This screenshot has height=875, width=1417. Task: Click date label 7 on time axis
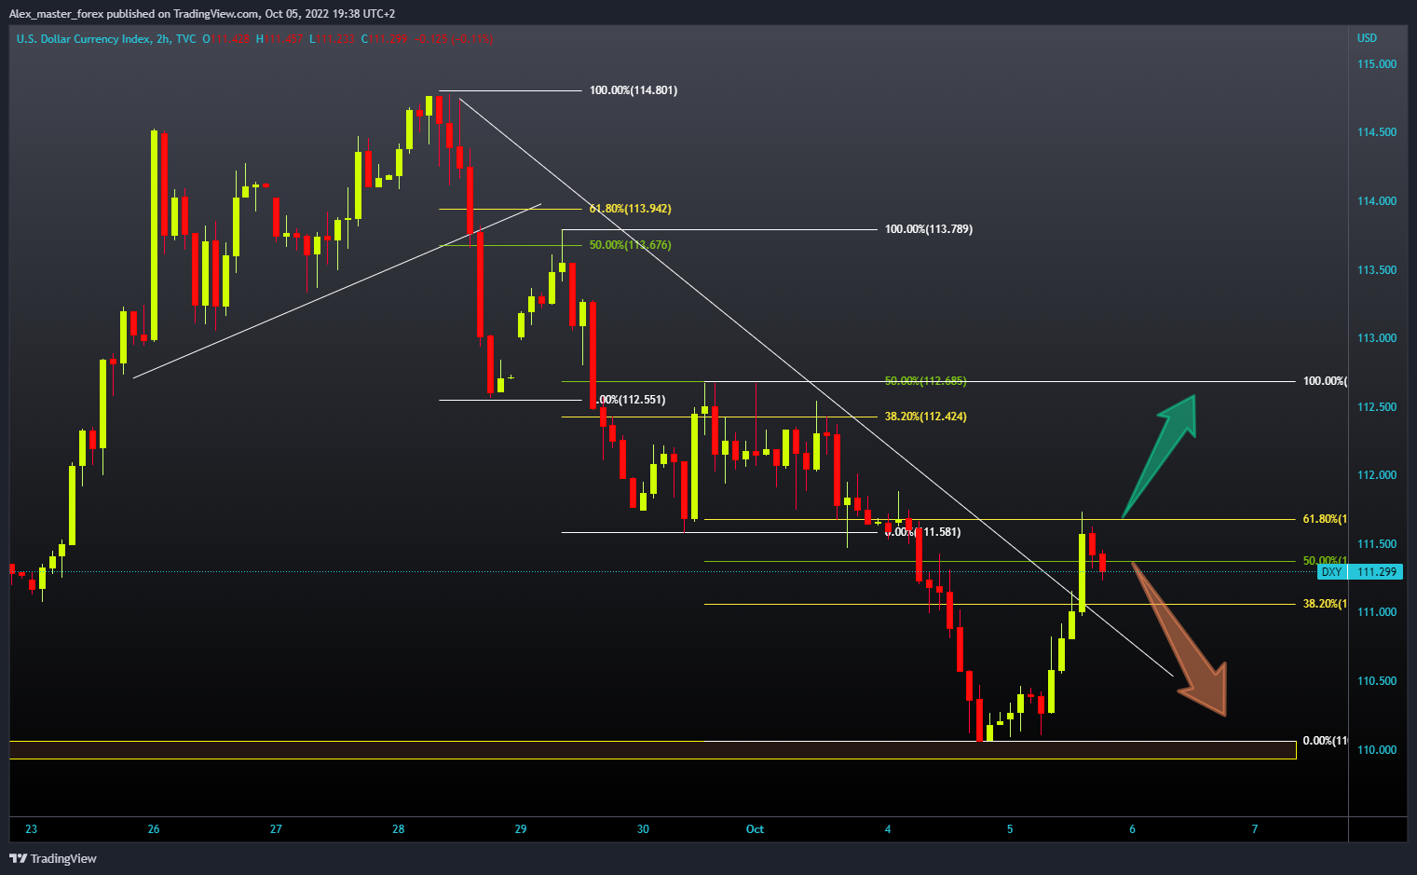pyautogui.click(x=1255, y=829)
